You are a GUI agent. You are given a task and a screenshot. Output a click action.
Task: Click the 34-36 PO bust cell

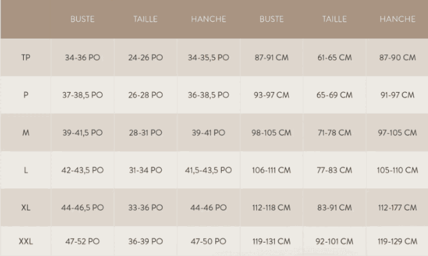click(82, 57)
